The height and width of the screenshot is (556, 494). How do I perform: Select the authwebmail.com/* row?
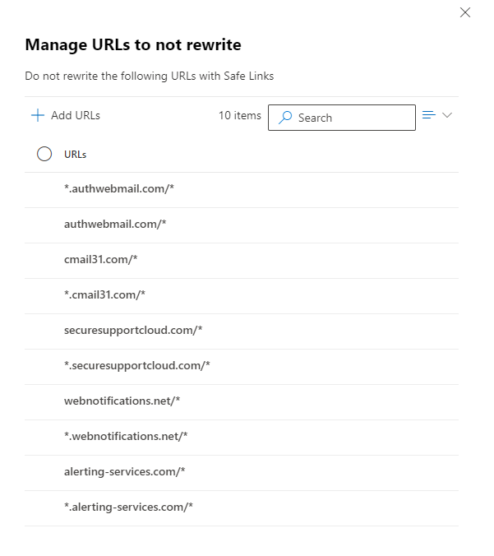coord(242,225)
